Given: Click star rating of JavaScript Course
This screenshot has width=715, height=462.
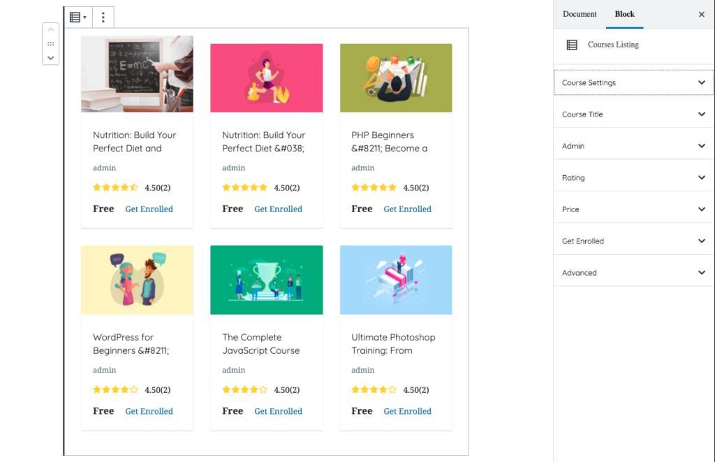Looking at the screenshot, I should pos(245,389).
